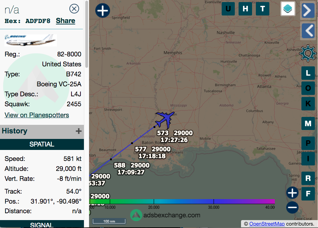This screenshot has height=228, width=318.
Task: Click the hex code ADFDF8
Action: pyautogui.click(x=38, y=21)
